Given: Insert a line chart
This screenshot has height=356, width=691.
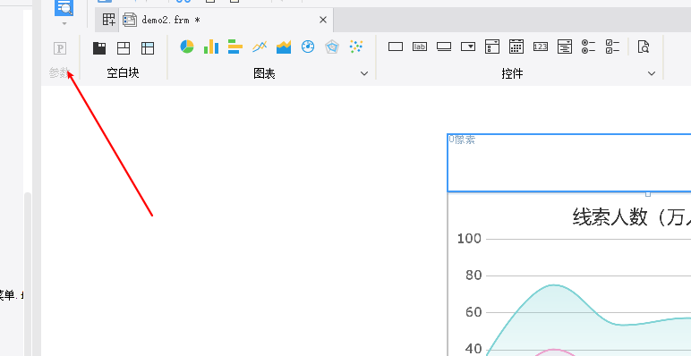Looking at the screenshot, I should [x=260, y=47].
